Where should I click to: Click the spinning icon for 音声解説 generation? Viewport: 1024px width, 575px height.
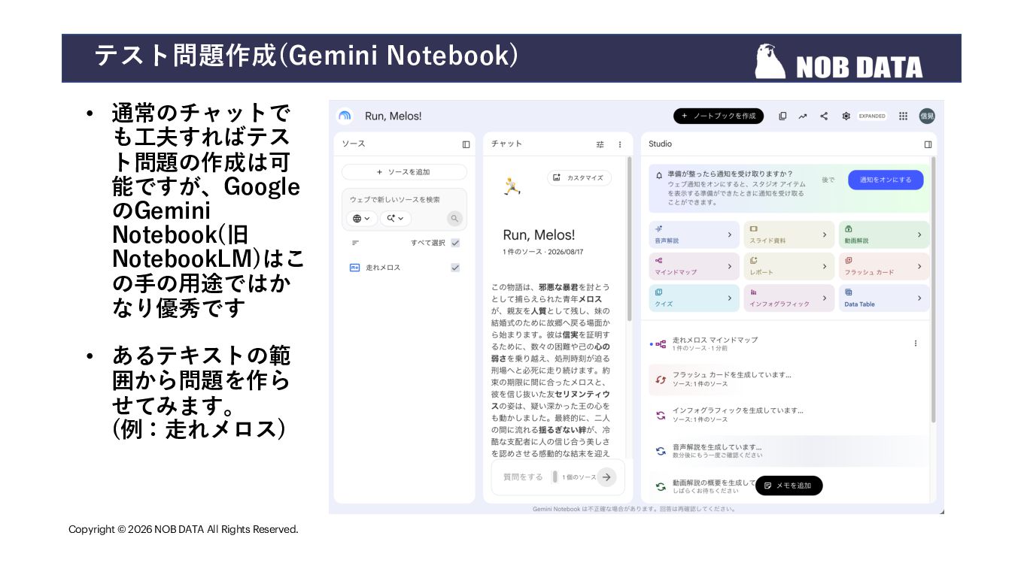(661, 451)
